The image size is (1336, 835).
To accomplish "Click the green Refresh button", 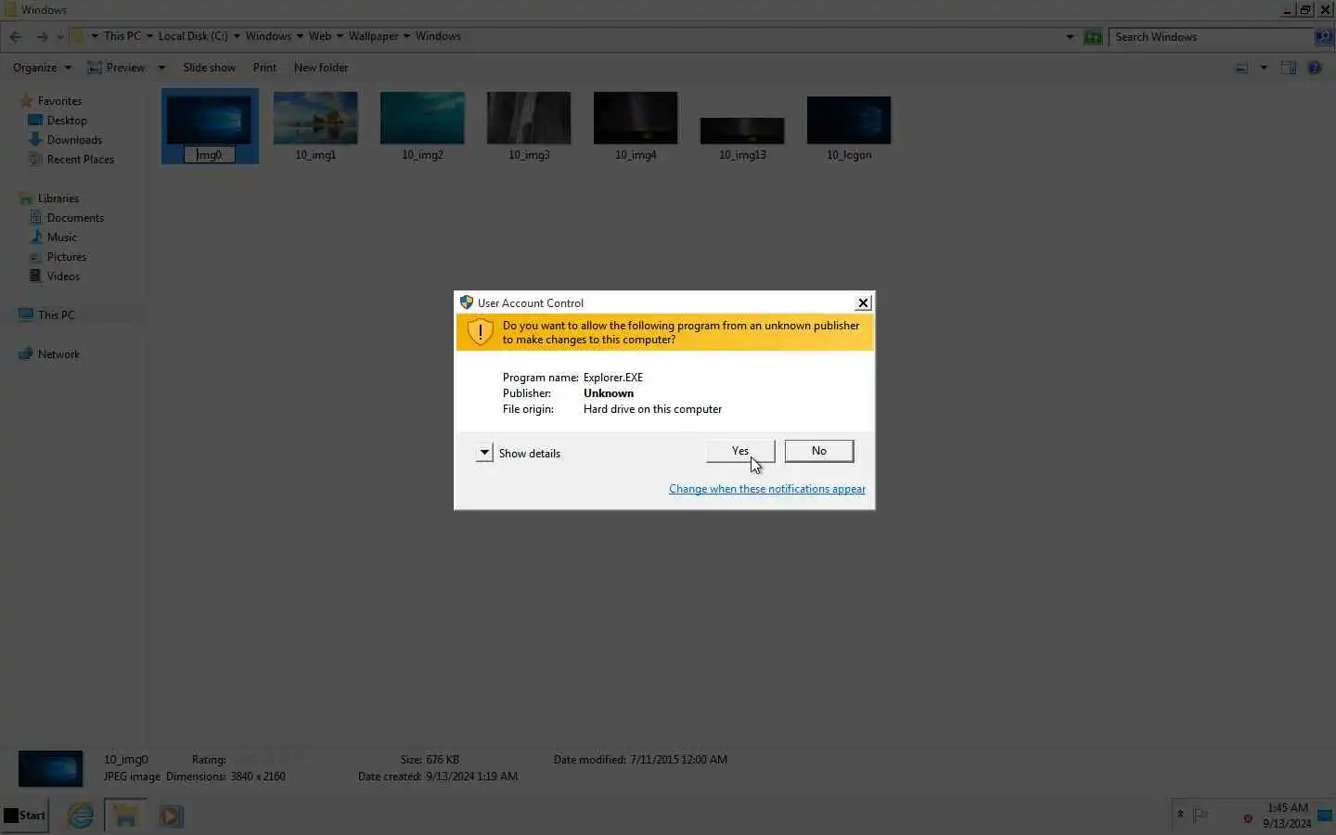I will [1093, 37].
